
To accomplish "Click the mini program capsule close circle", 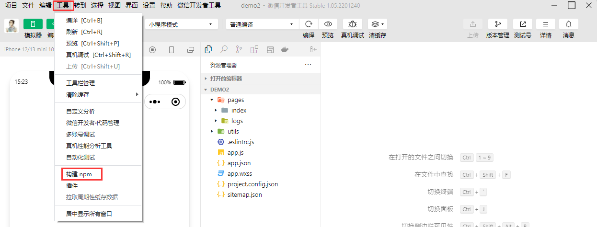I will (x=176, y=102).
